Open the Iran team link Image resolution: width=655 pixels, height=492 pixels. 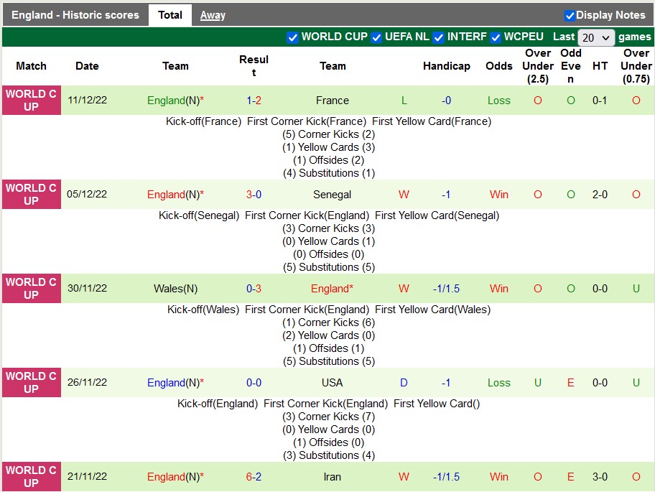[x=333, y=477]
